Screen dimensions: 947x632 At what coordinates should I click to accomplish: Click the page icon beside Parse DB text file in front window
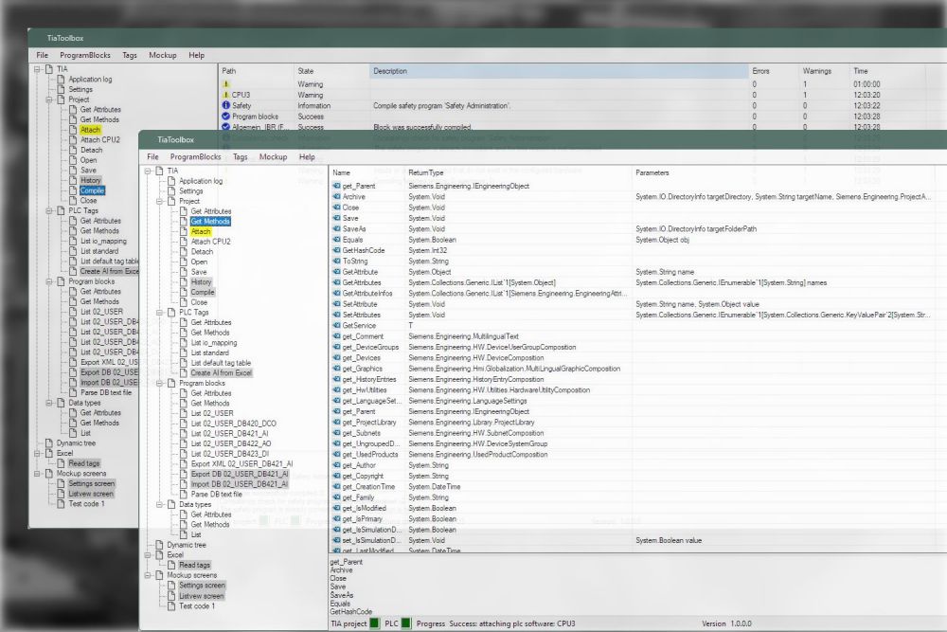tap(184, 495)
